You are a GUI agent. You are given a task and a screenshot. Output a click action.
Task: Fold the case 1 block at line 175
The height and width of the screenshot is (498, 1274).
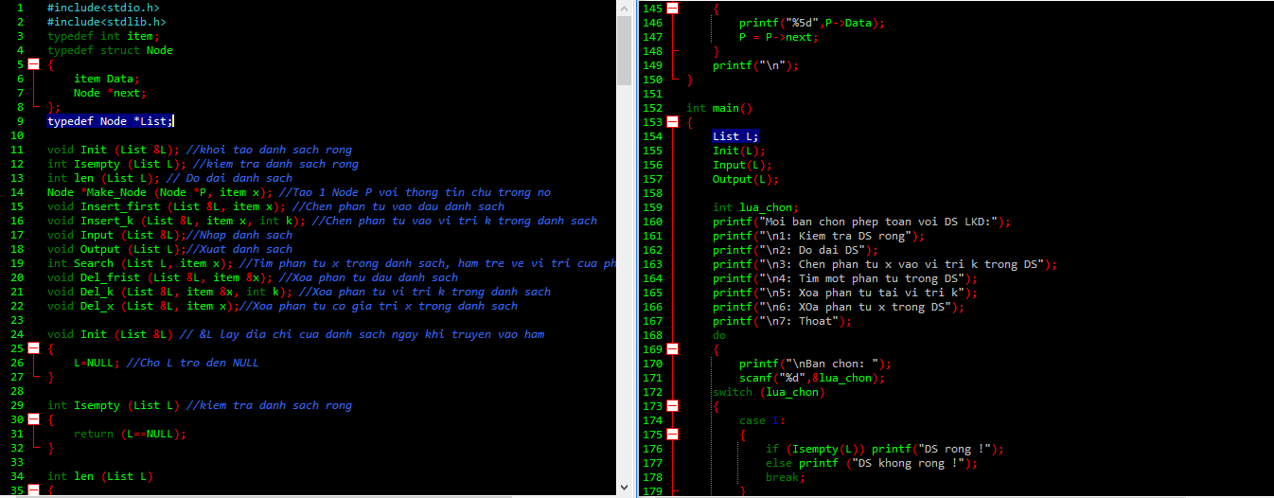coord(673,435)
